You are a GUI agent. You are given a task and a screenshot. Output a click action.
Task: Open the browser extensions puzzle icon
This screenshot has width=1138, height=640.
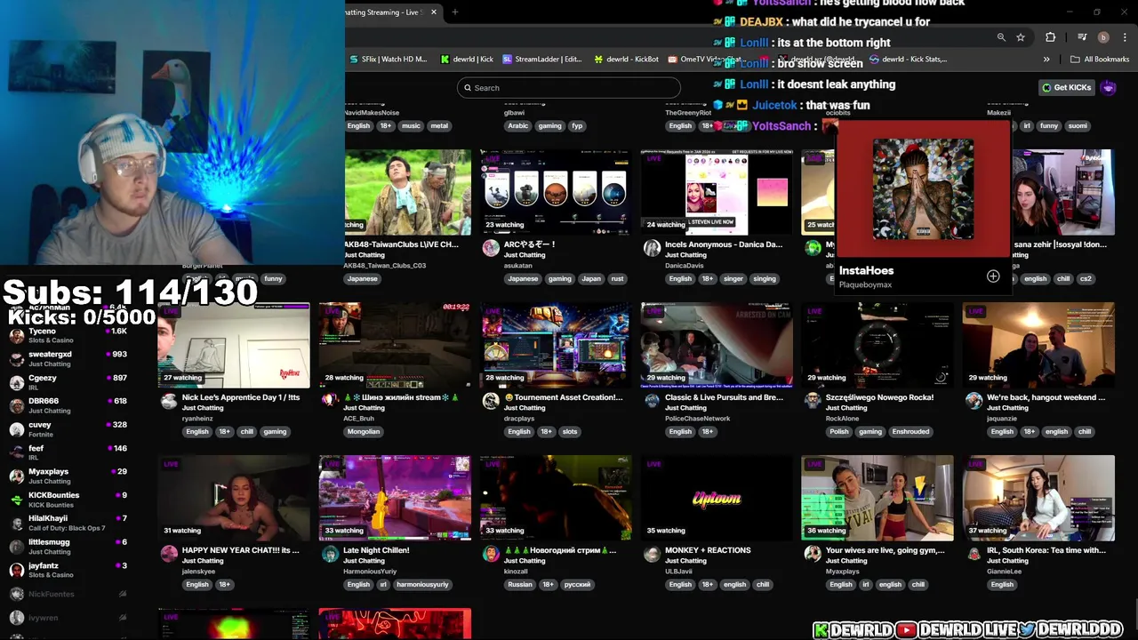coord(1051,37)
